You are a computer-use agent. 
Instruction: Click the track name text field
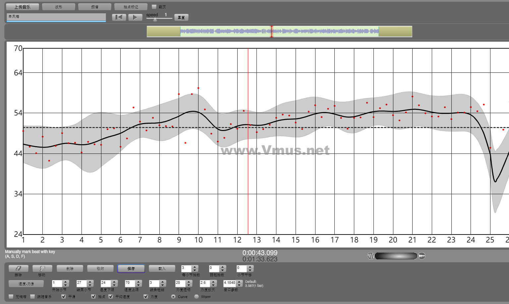[x=56, y=17]
